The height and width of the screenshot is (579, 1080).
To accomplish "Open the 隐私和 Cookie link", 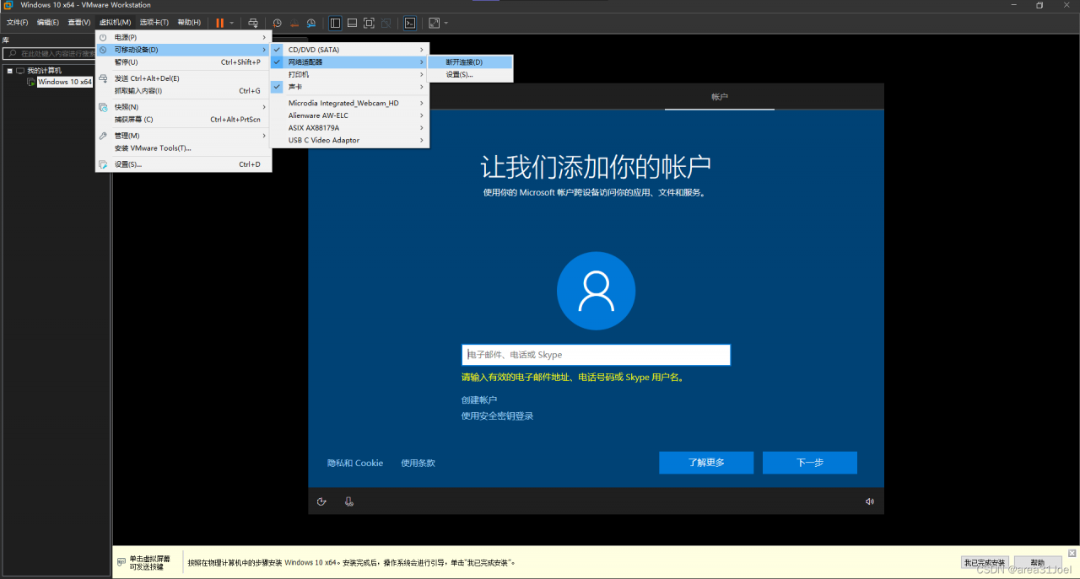I will [355, 463].
